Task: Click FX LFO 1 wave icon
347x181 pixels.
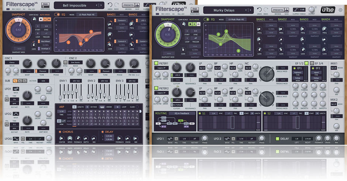Action: (170, 139)
